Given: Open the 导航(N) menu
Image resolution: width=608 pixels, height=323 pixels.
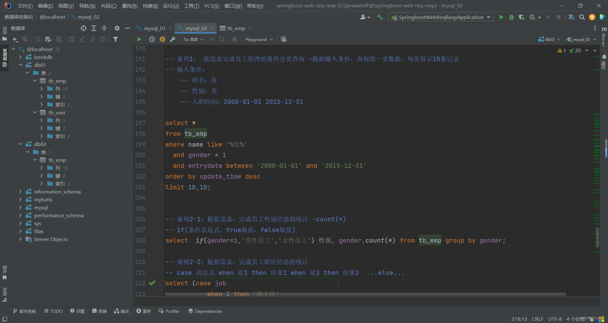Looking at the screenshot, I should pyautogui.click(x=87, y=6).
